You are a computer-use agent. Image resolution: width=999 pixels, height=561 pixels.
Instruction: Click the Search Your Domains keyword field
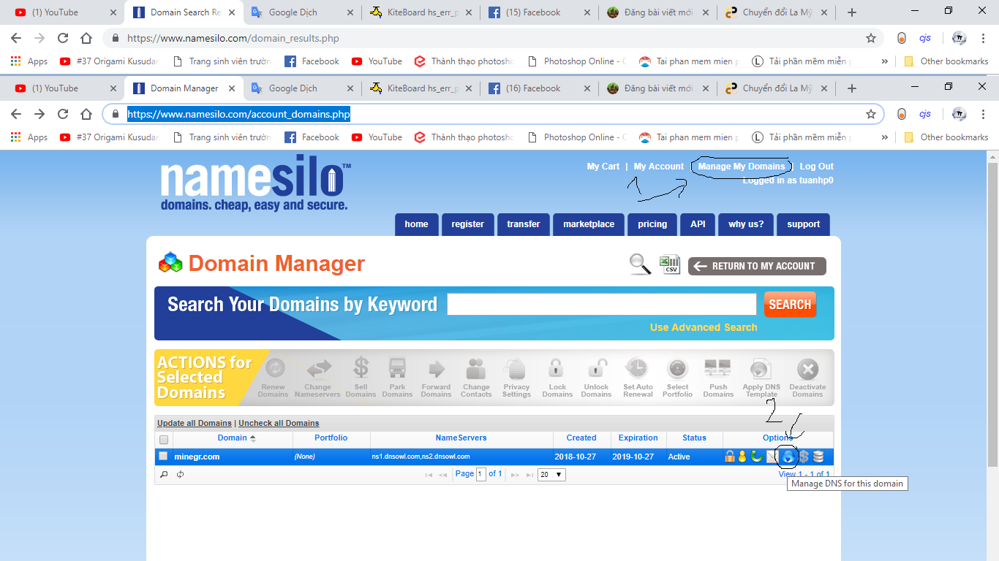[602, 304]
